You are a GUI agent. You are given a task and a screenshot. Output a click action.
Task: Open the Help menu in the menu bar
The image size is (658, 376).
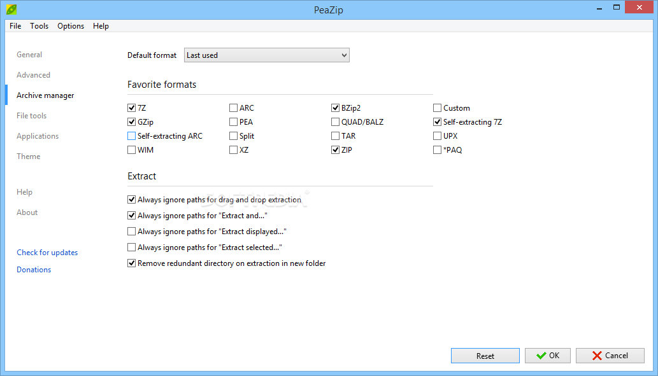pyautogui.click(x=101, y=26)
